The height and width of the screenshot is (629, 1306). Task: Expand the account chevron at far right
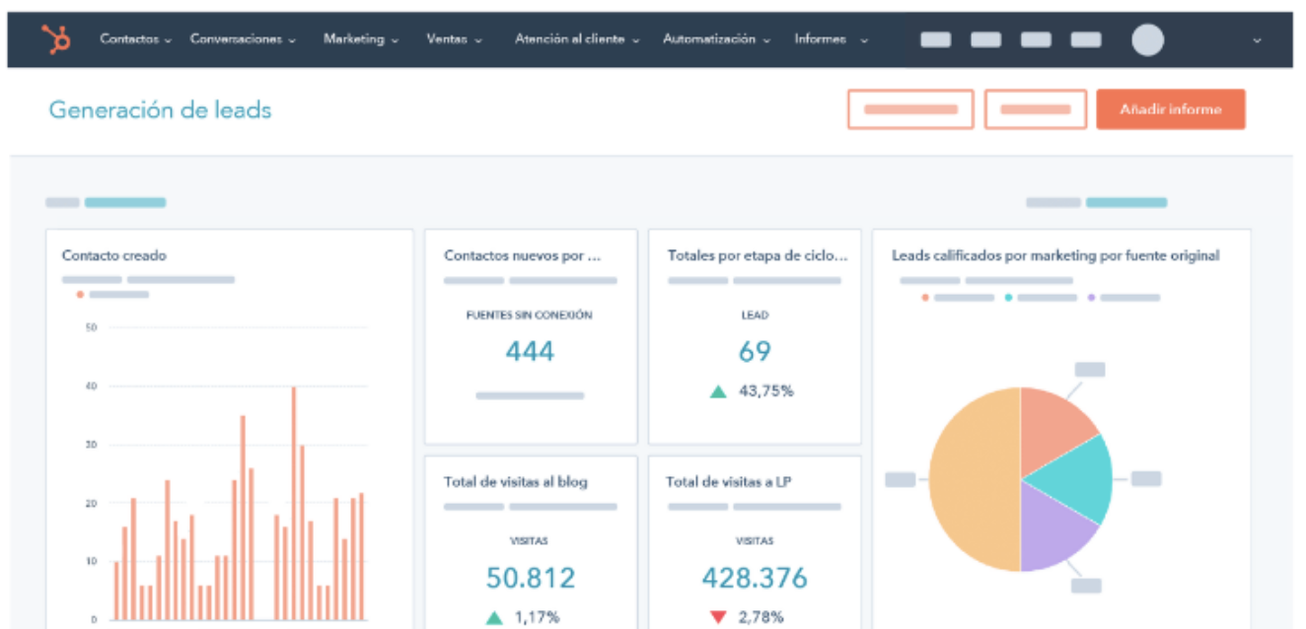1257,40
